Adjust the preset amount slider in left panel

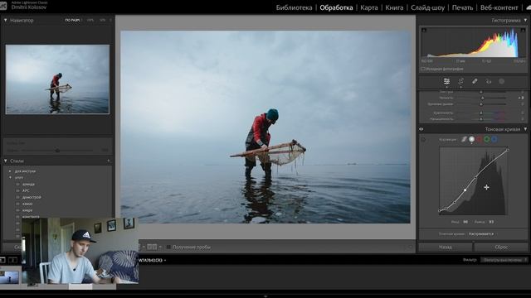tap(57, 150)
